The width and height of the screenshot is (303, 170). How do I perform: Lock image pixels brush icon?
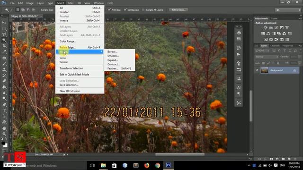click(268, 63)
